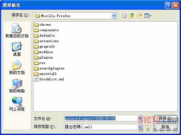Click the Back navigation arrow icon
The image size is (181, 135).
[x=124, y=16]
